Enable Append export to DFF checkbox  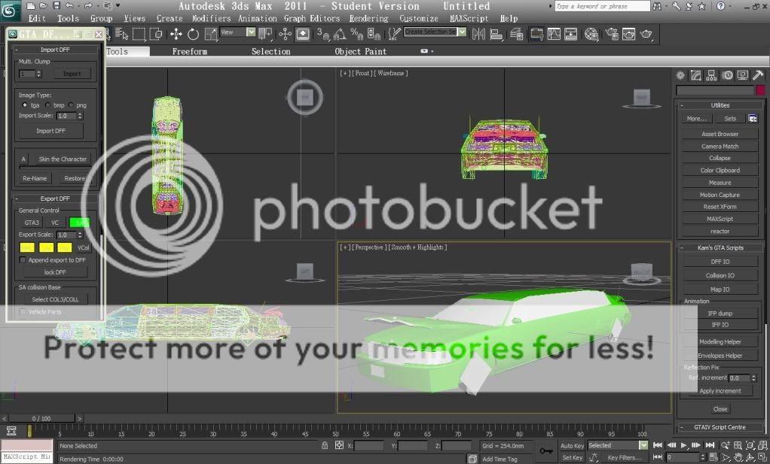pos(23,259)
